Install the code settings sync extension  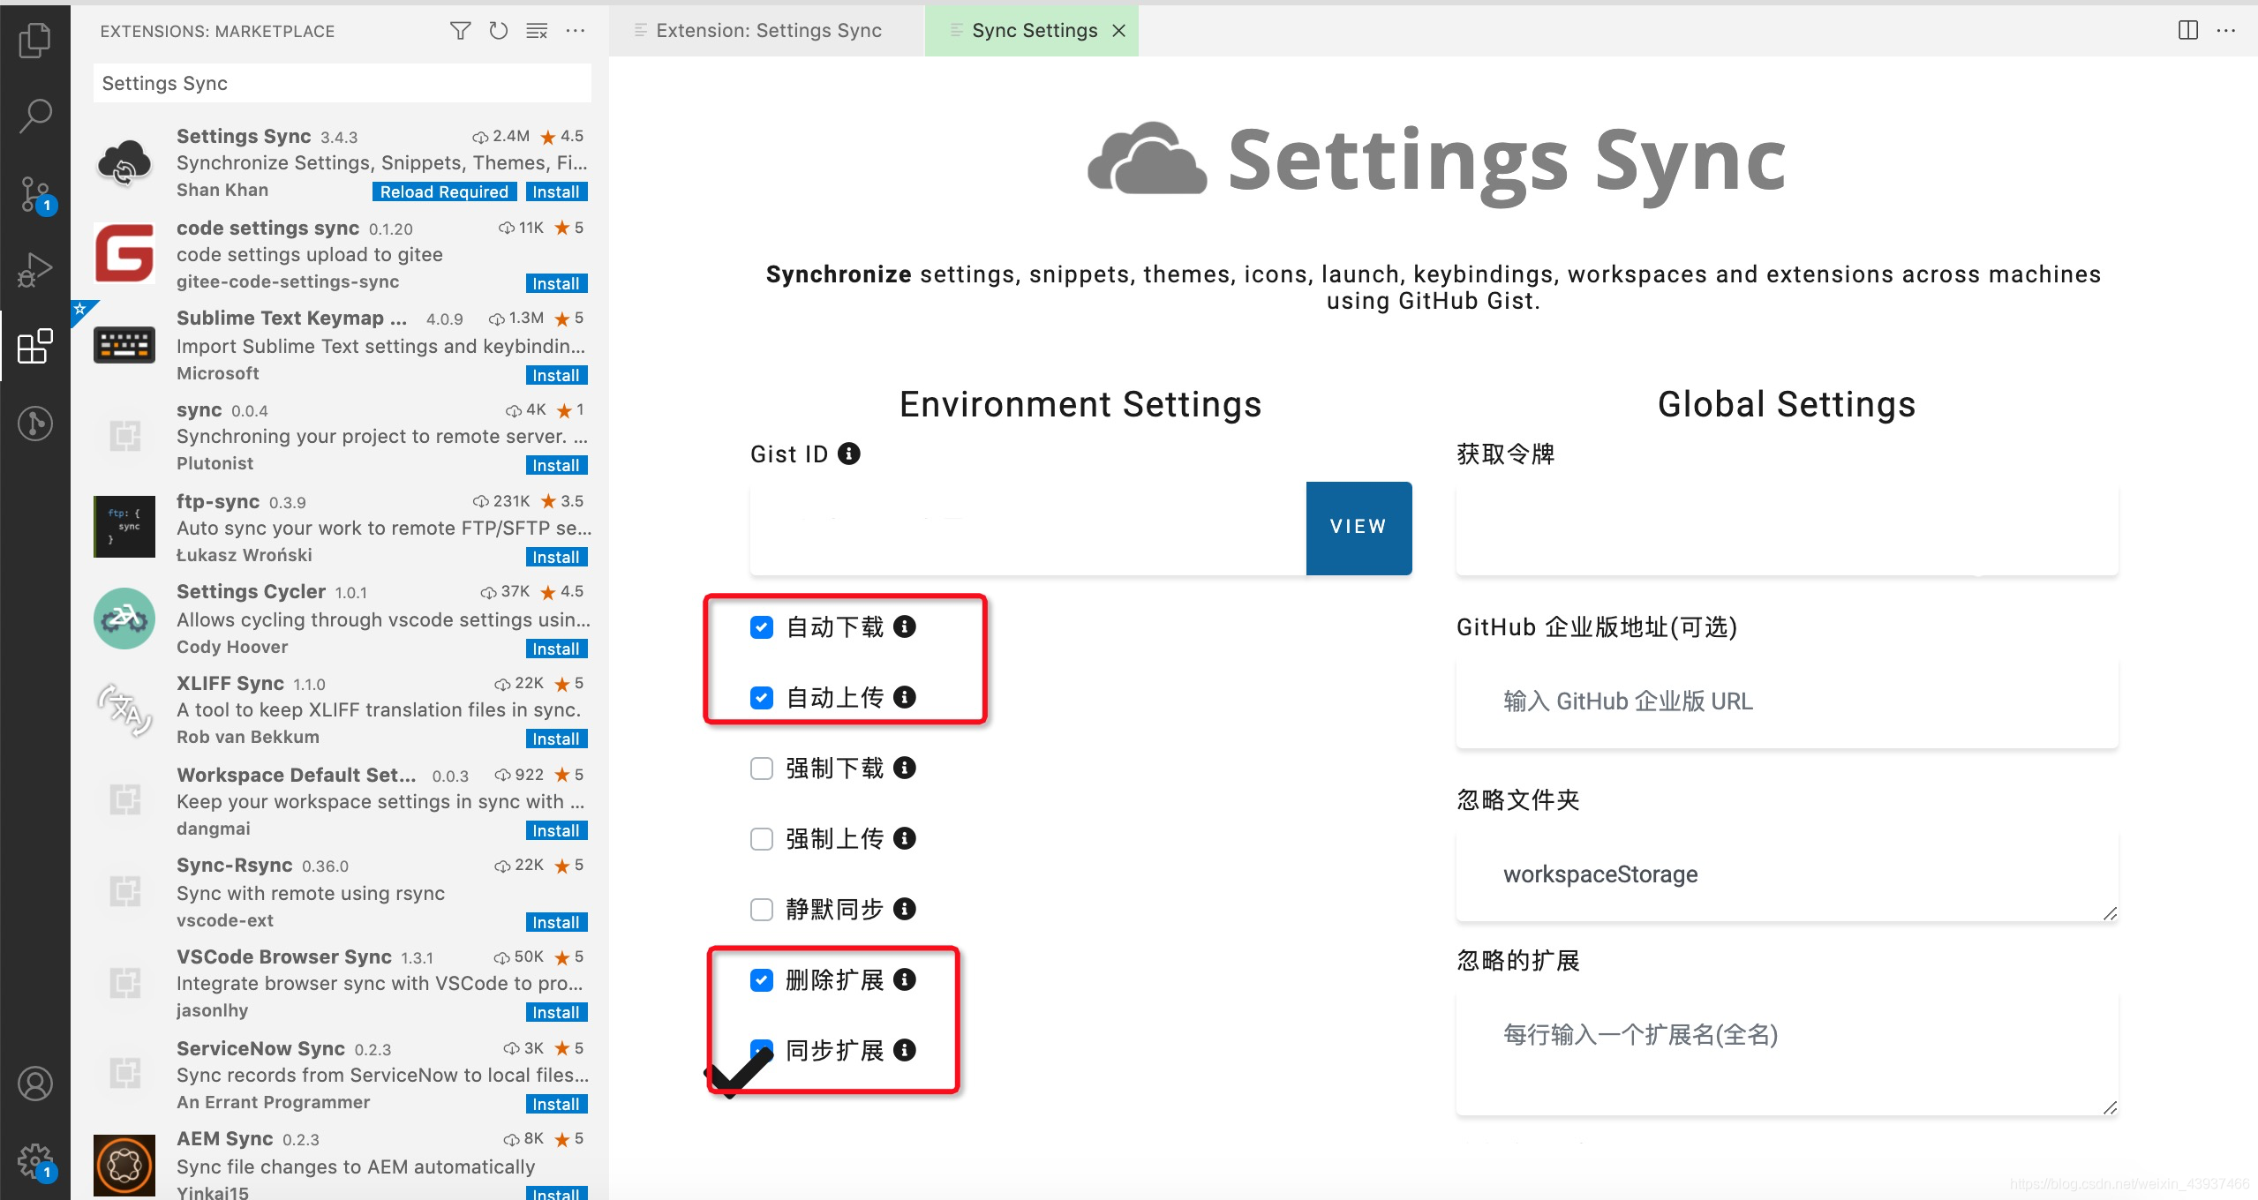click(x=556, y=283)
